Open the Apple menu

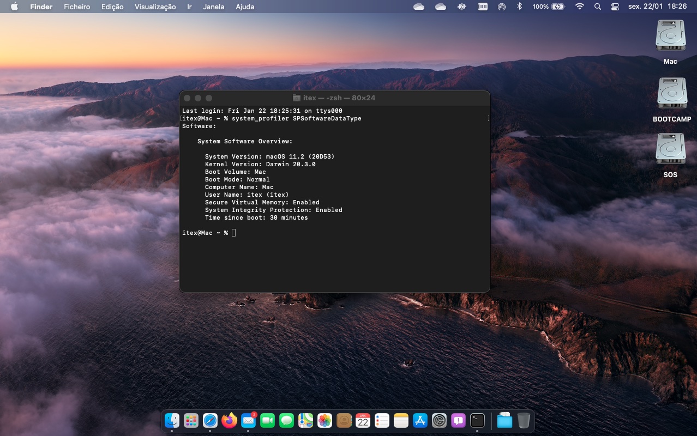(14, 7)
